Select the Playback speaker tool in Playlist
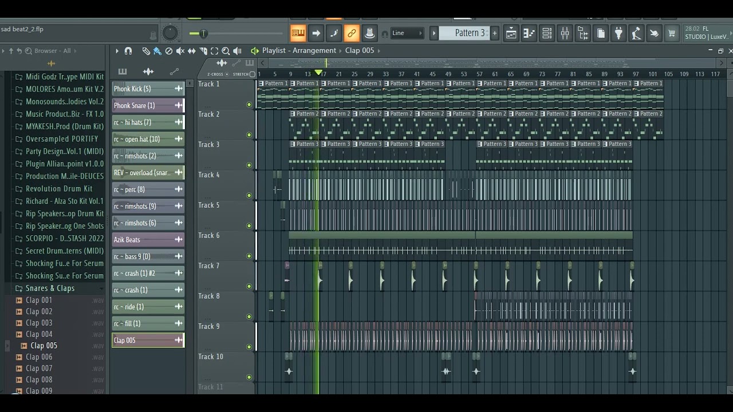The image size is (733, 412). coord(237,51)
